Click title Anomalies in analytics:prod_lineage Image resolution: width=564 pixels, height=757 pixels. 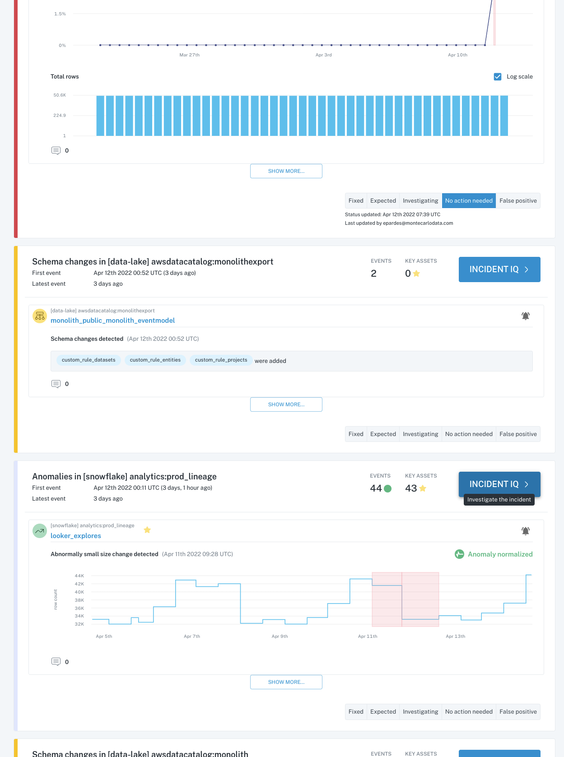[124, 477]
